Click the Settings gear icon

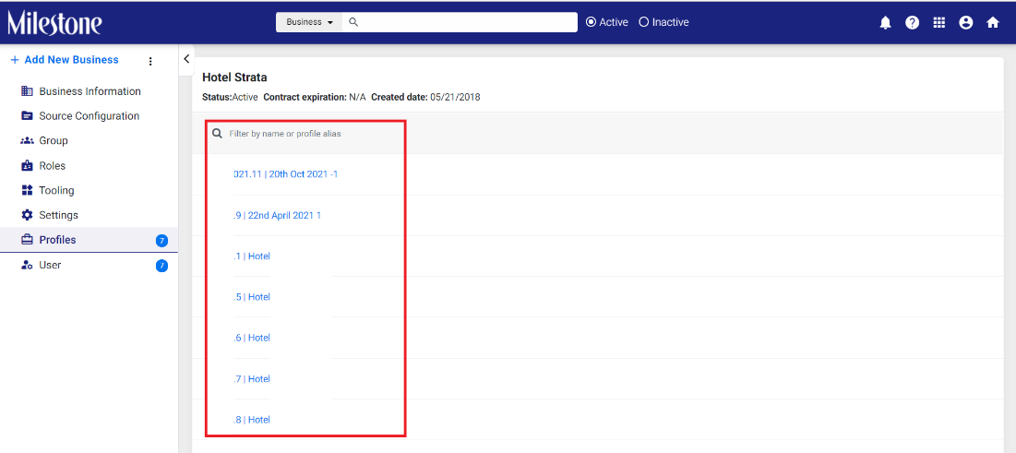click(x=27, y=215)
